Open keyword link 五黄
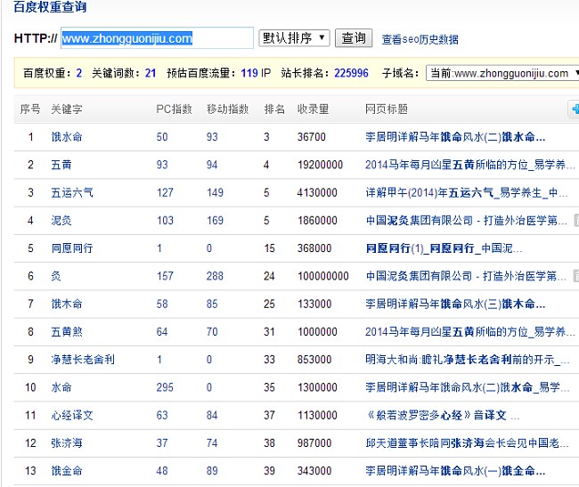The image size is (579, 487). (61, 165)
